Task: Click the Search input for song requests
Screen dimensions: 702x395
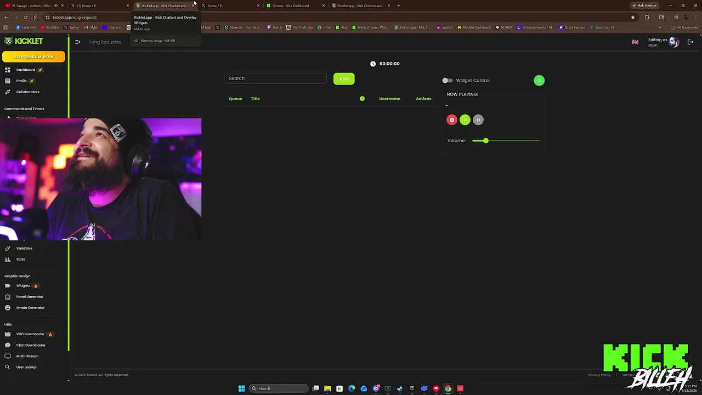Action: [x=275, y=78]
